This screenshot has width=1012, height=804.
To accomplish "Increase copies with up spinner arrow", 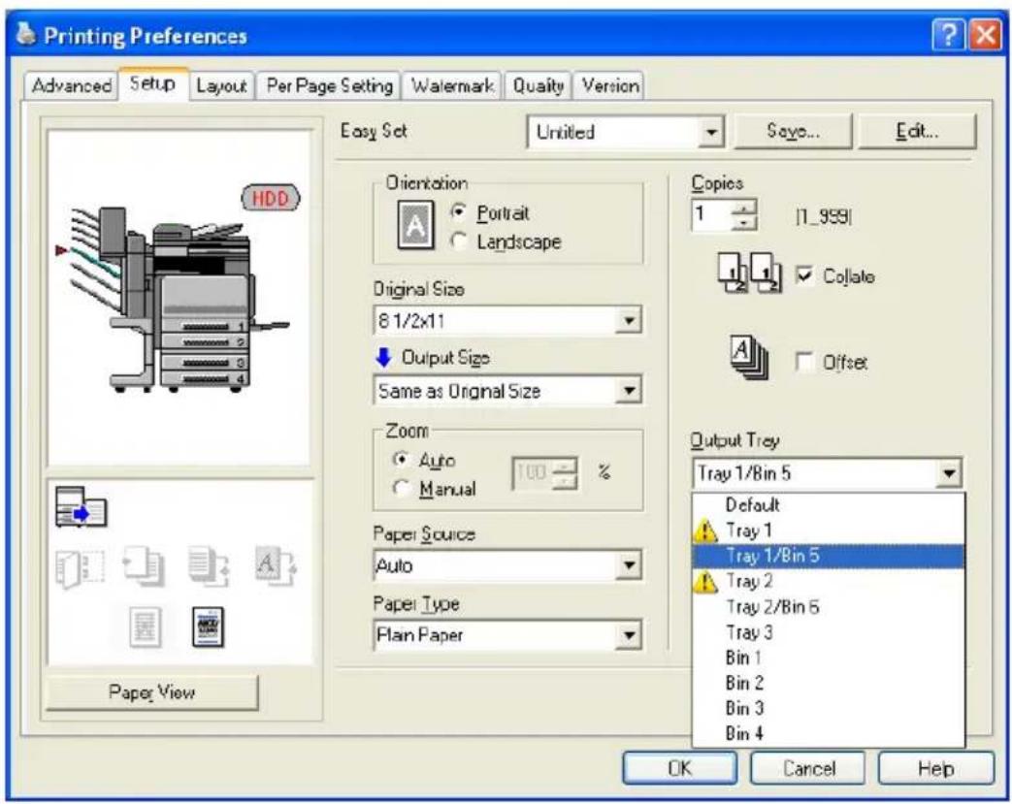I will pyautogui.click(x=745, y=209).
